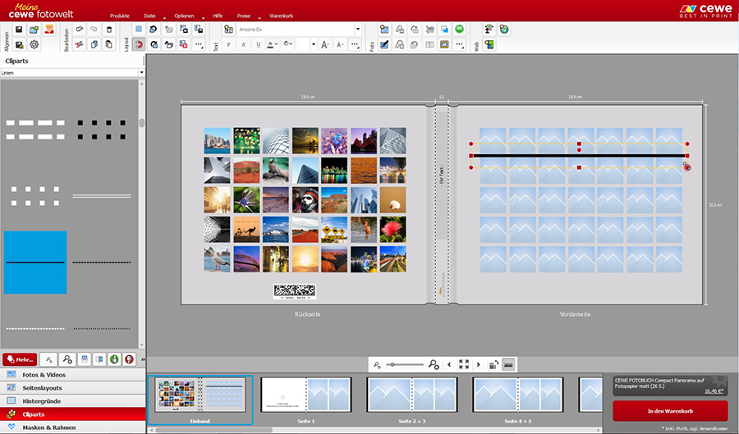Screen dimensions: 739x434
Task: Toggle italic text formatting
Action: tap(244, 44)
